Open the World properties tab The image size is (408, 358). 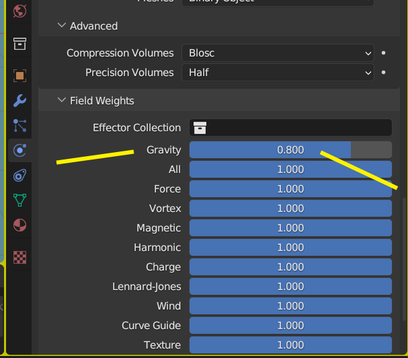pos(19,11)
